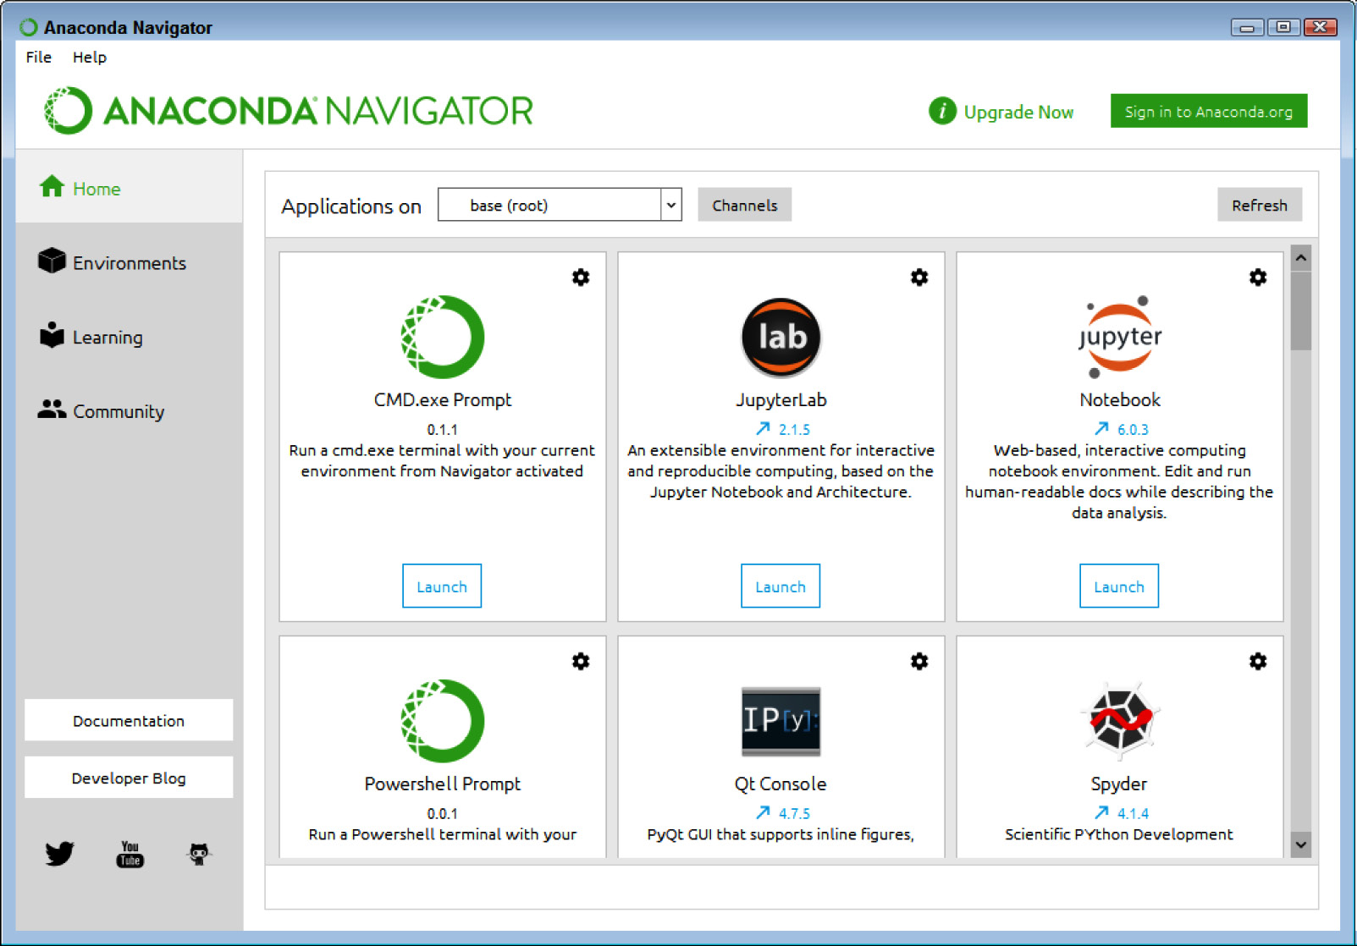This screenshot has width=1357, height=946.
Task: Go to the Home tab
Action: (130, 188)
